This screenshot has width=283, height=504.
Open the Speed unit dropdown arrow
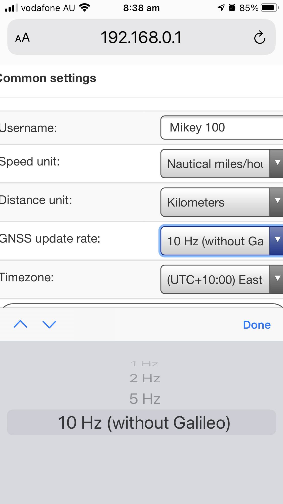[277, 163]
